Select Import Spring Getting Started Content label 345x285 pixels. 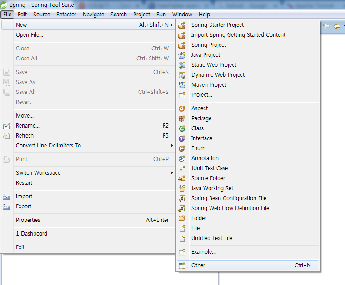click(x=238, y=35)
